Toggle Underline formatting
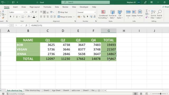169x95 pixels. (17, 17)
